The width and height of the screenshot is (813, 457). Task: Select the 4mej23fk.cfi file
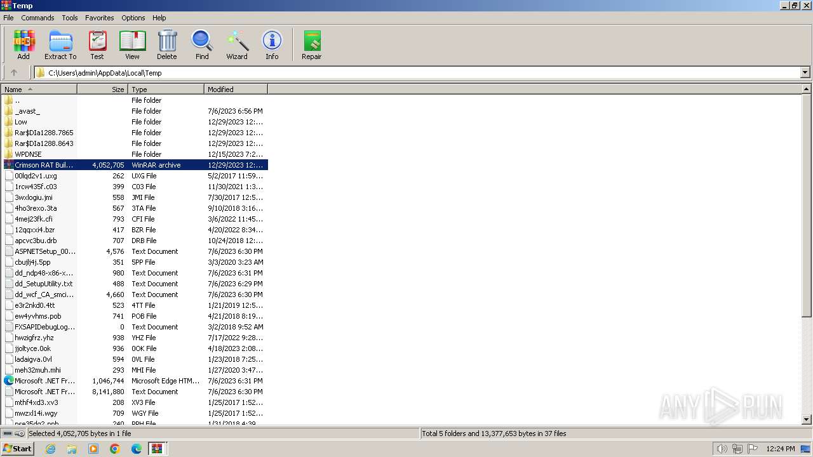[x=135, y=219]
